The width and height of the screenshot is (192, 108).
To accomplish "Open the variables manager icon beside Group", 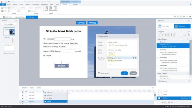I will coord(189,35).
